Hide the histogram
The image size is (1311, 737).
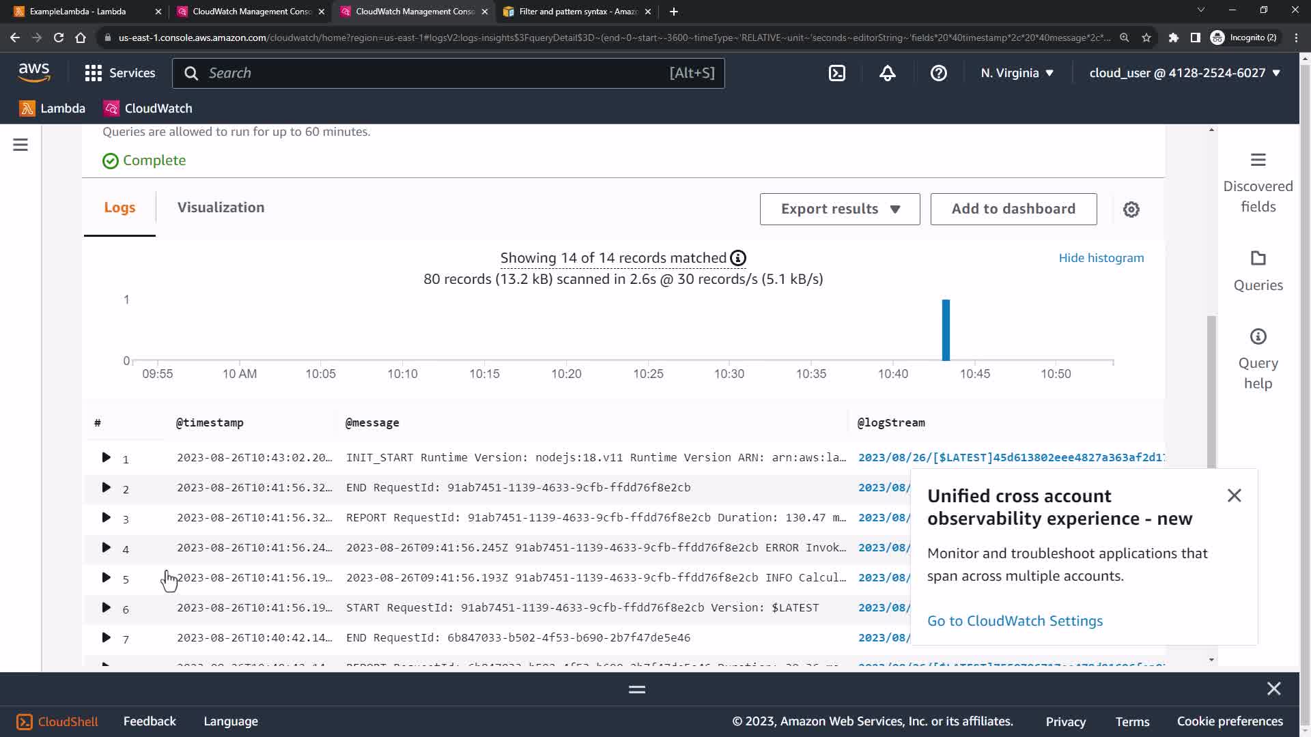(x=1101, y=258)
